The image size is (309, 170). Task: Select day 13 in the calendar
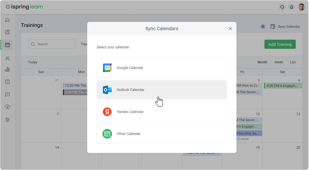click(298, 114)
